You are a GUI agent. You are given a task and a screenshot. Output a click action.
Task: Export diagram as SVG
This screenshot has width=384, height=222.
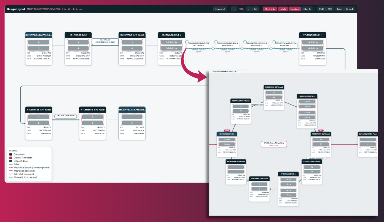(x=330, y=9)
